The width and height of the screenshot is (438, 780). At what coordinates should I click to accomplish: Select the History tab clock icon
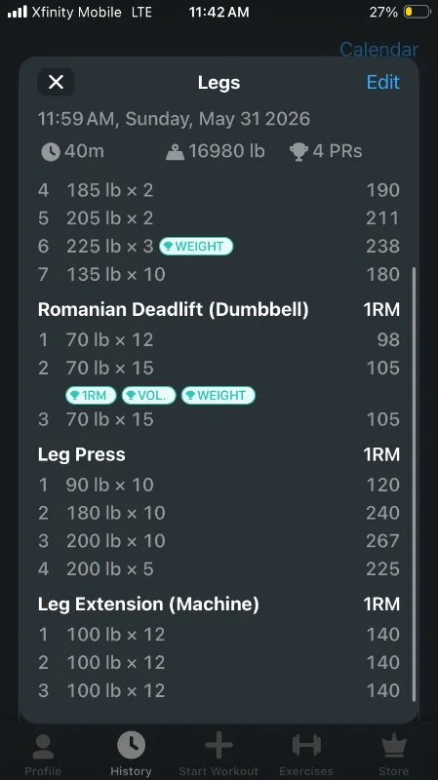(x=131, y=745)
